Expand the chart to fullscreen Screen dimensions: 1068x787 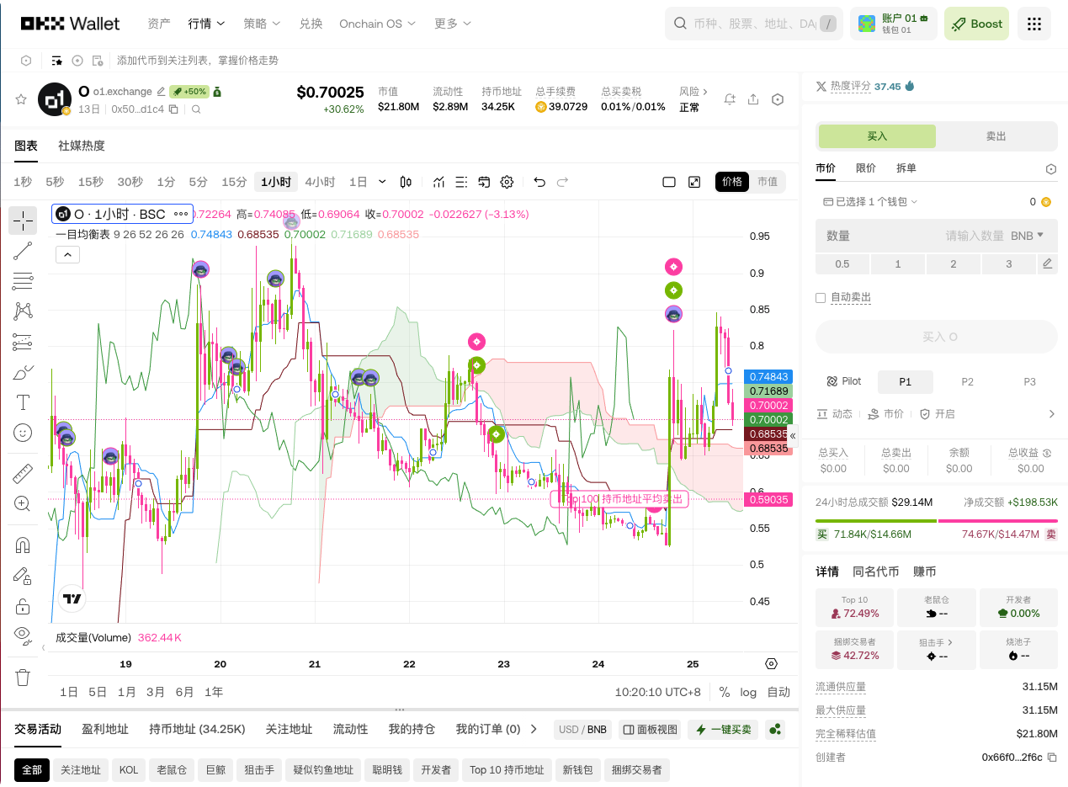pos(694,182)
